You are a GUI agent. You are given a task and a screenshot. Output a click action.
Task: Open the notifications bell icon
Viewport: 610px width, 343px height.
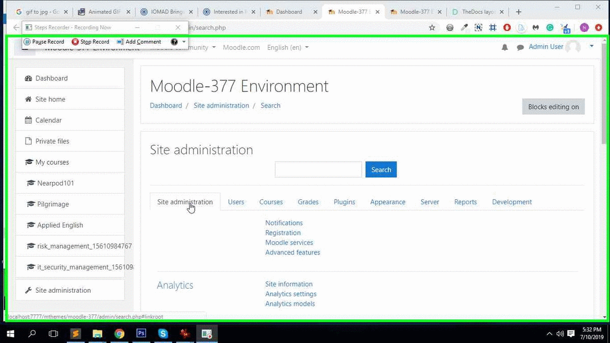click(x=505, y=47)
